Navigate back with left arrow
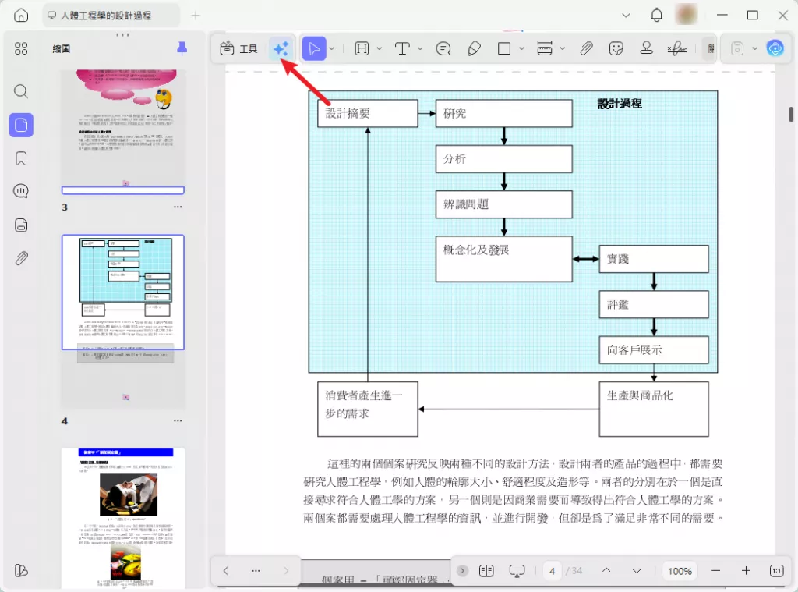Viewport: 798px width, 592px height. (x=225, y=571)
